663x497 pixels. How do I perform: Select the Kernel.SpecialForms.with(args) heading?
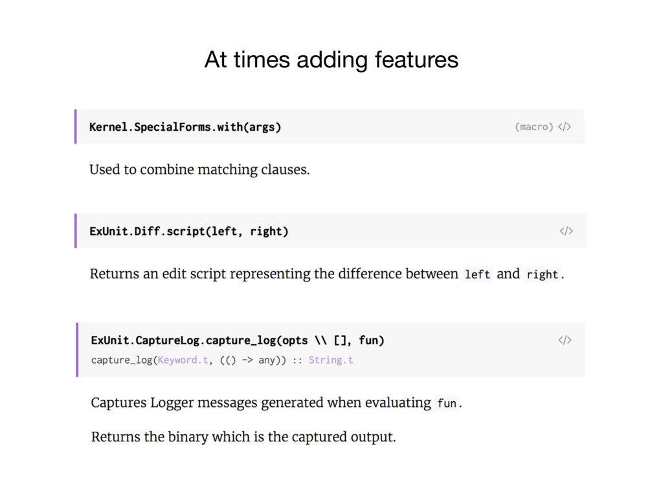pyautogui.click(x=185, y=127)
